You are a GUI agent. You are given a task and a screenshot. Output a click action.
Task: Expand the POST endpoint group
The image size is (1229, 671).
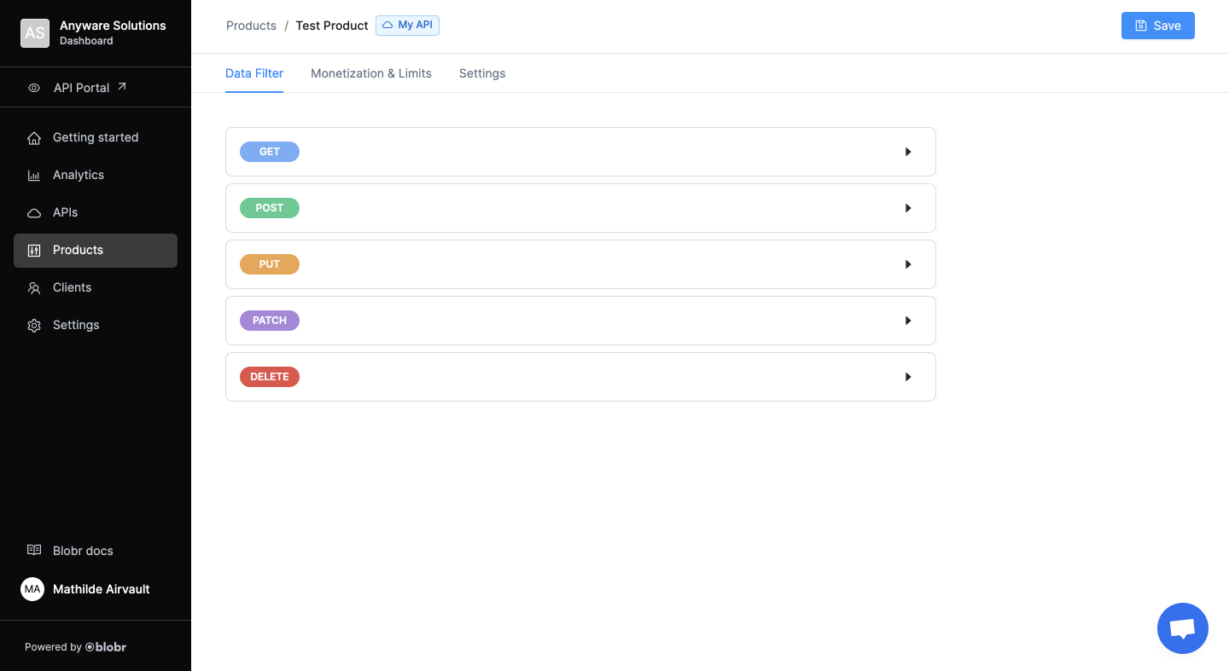point(907,207)
